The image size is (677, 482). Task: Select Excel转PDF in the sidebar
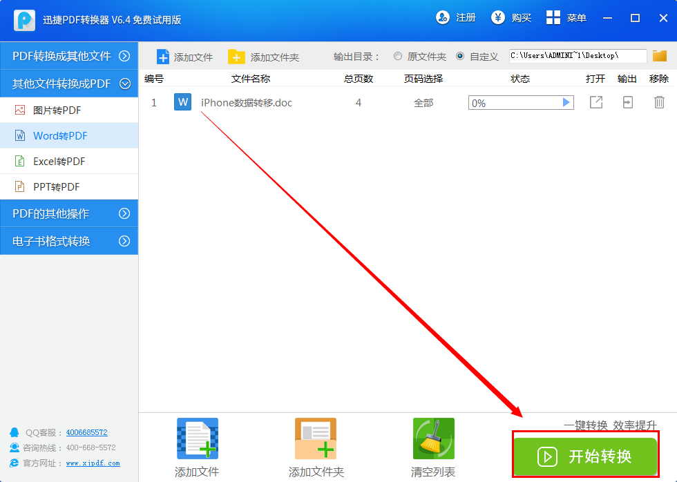click(69, 161)
